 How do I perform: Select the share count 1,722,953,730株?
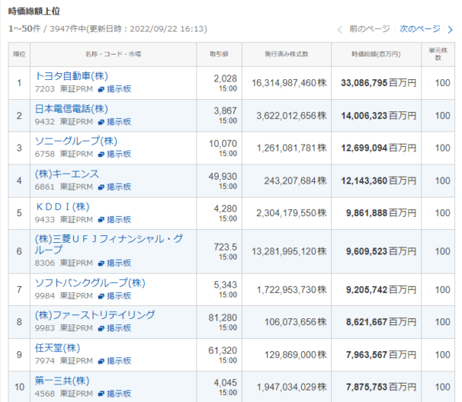click(x=291, y=290)
